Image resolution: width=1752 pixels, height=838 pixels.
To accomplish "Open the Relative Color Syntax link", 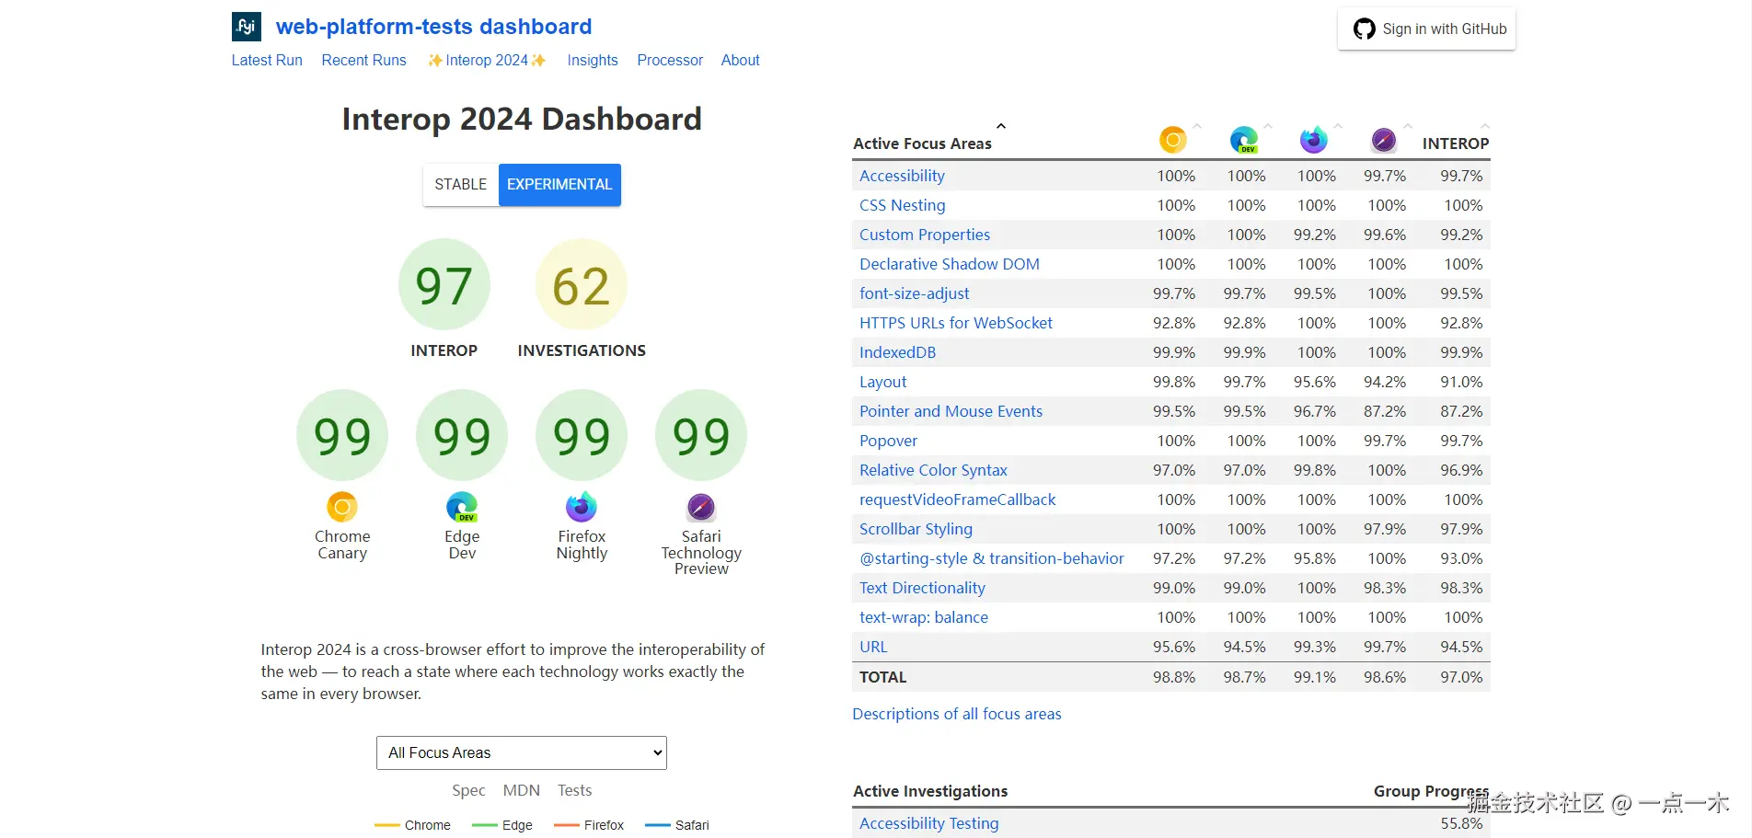I will tap(934, 470).
